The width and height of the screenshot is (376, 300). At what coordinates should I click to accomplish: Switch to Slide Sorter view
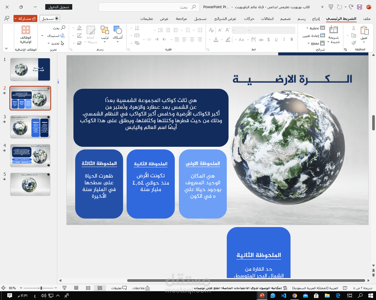pyautogui.click(x=88, y=288)
